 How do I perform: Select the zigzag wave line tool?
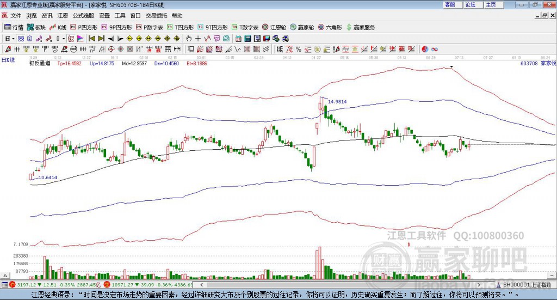click(x=238, y=49)
